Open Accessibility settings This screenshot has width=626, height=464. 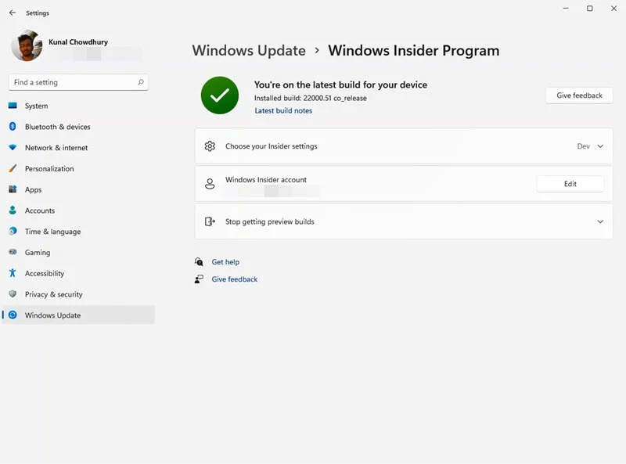[78, 274]
